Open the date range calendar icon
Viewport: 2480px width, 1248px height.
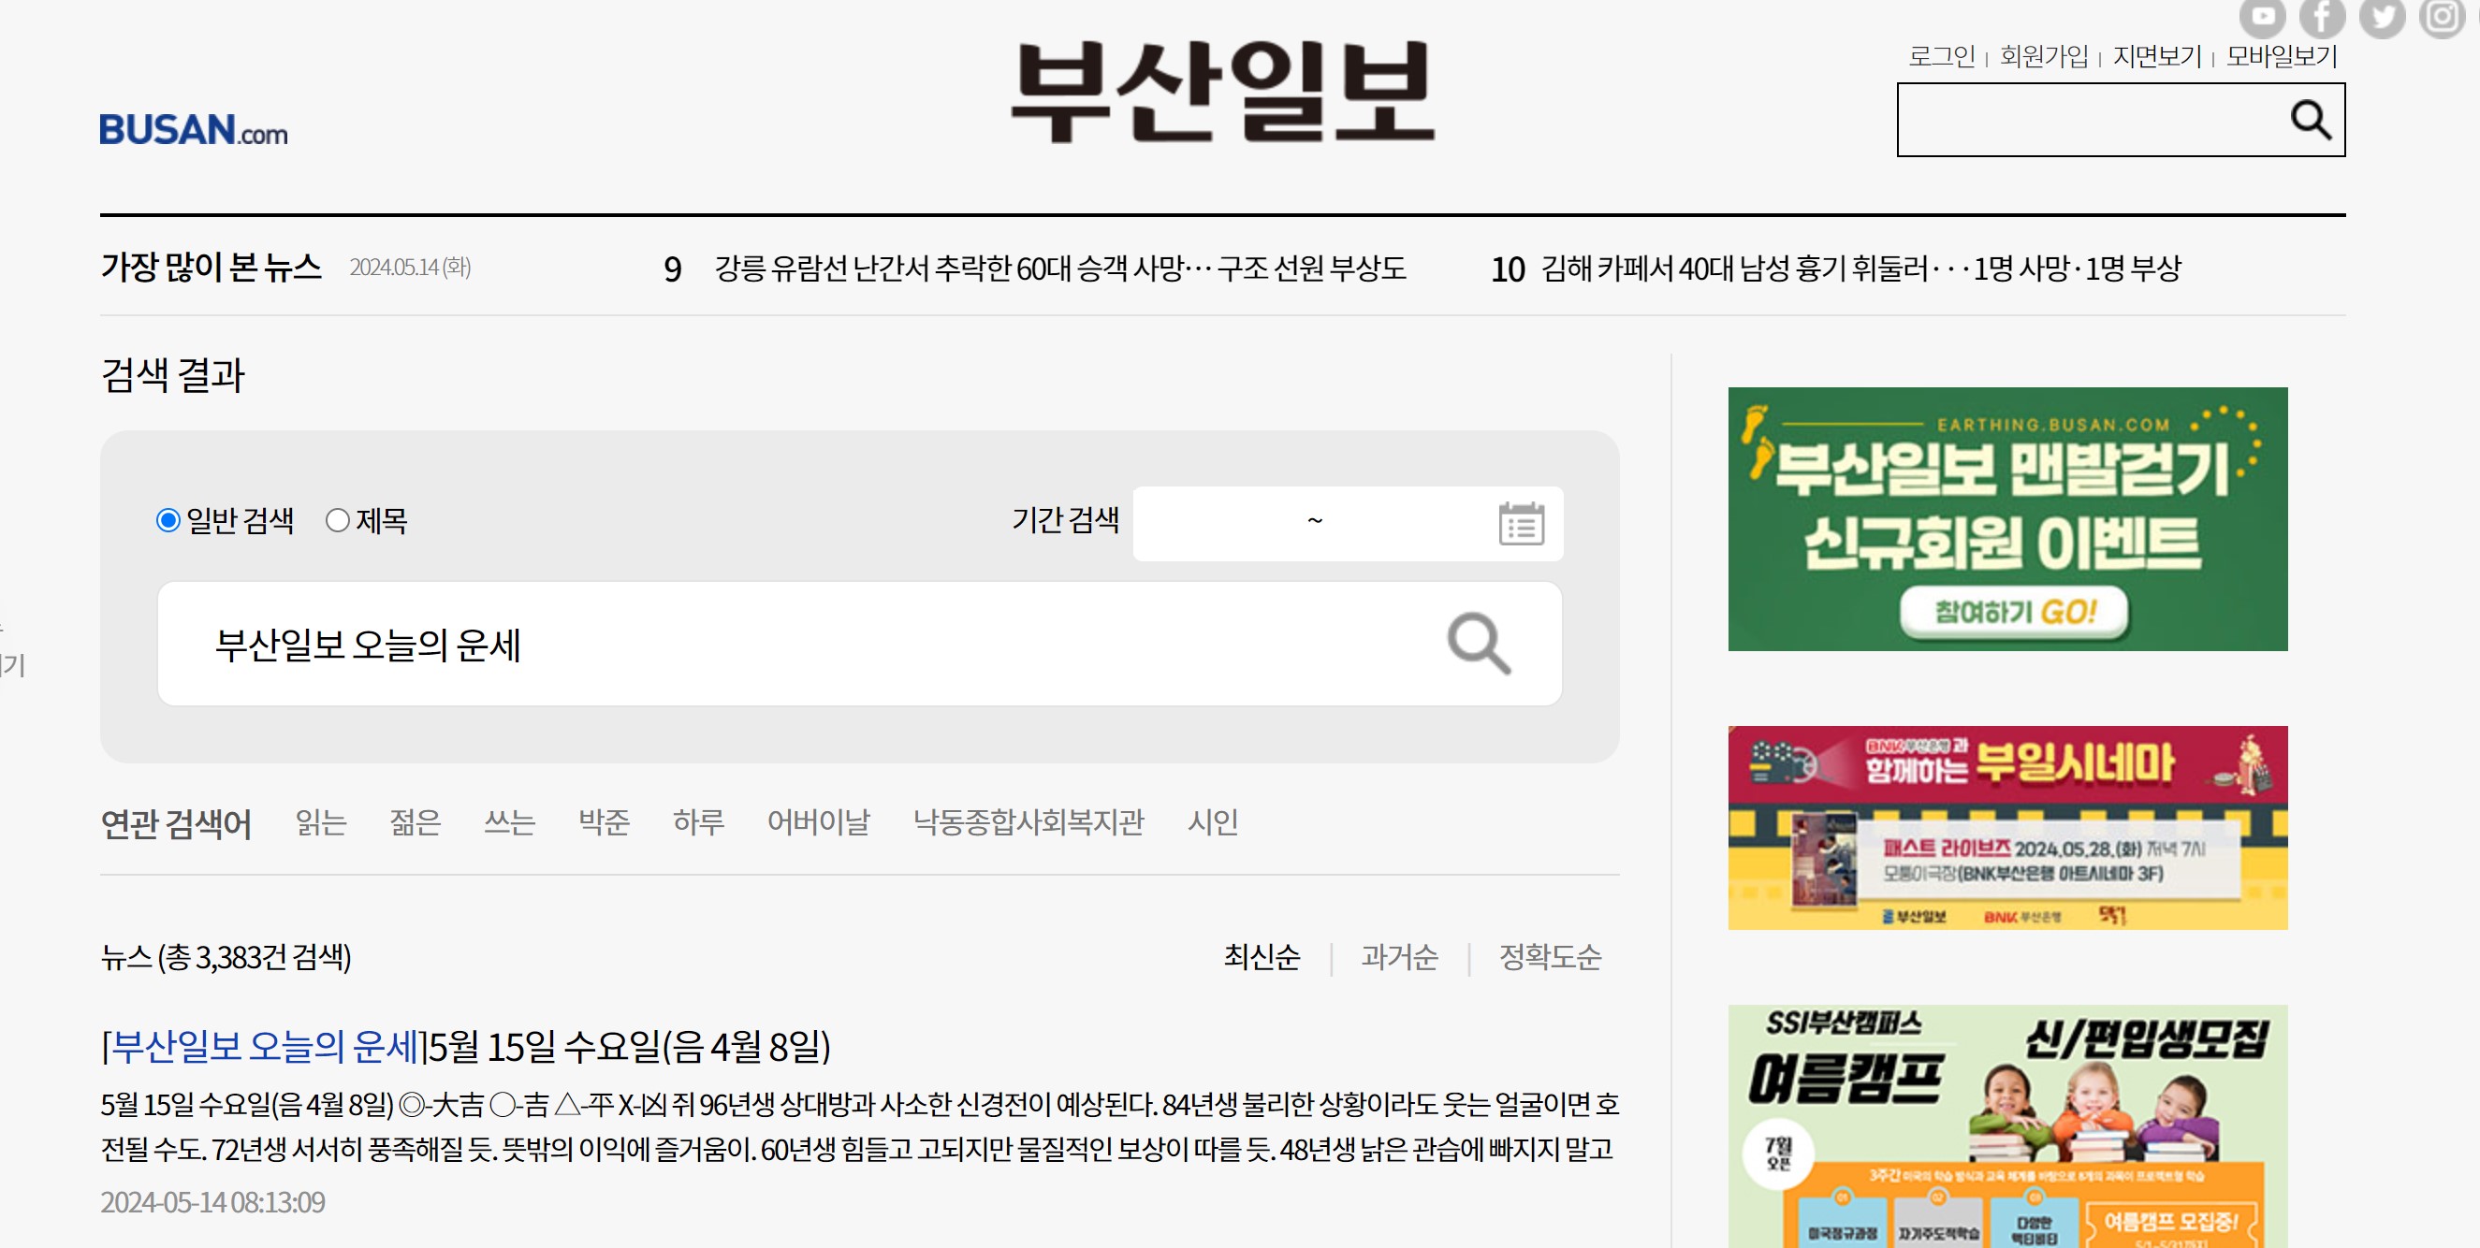[1521, 524]
